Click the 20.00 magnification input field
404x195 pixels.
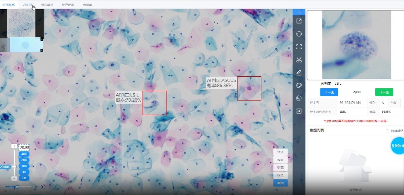[x=24, y=147]
